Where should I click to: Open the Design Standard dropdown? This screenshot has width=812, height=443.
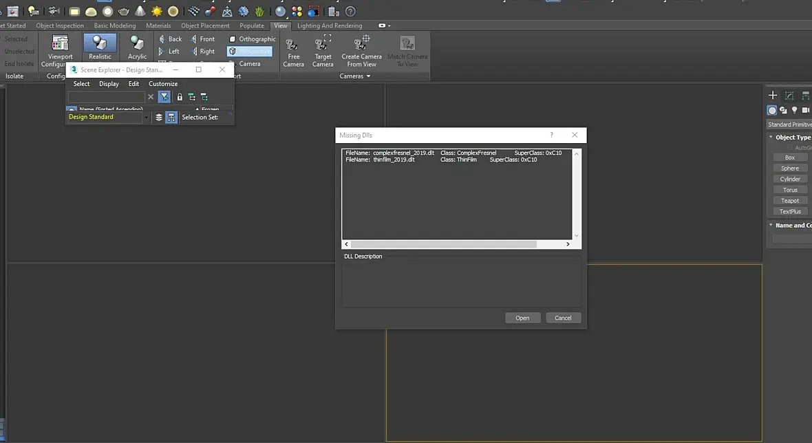coord(146,118)
